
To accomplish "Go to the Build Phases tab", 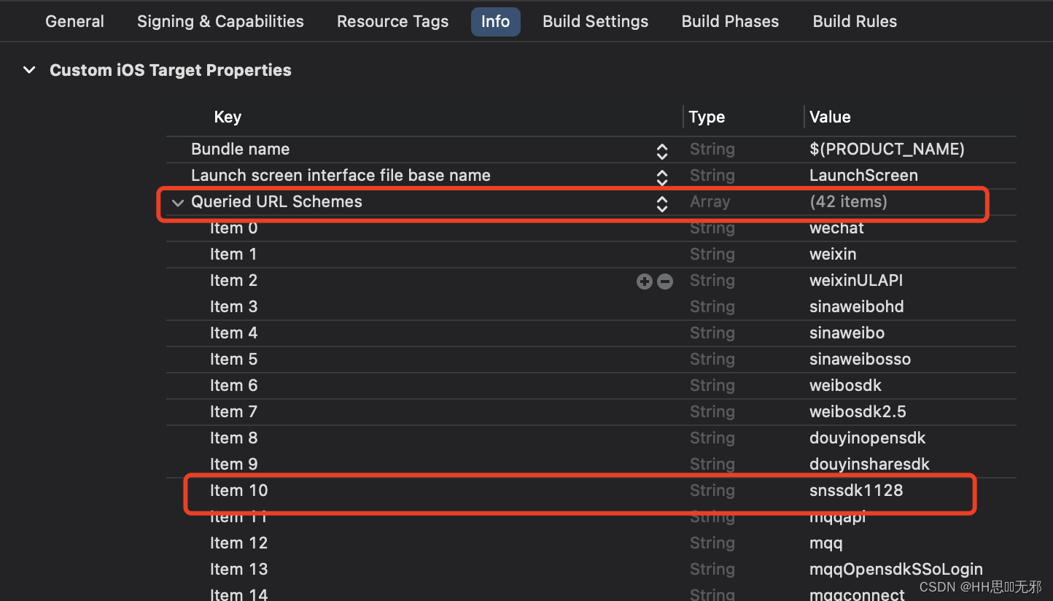I will [730, 22].
